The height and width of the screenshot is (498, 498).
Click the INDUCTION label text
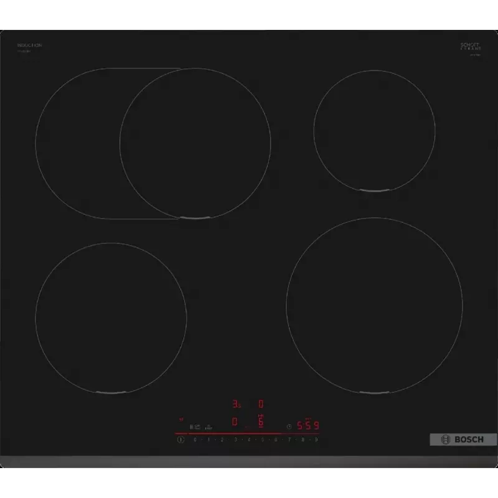coord(29,45)
